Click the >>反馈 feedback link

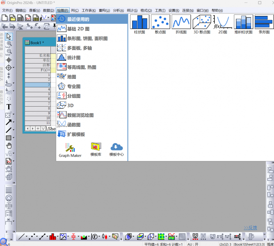250,228
